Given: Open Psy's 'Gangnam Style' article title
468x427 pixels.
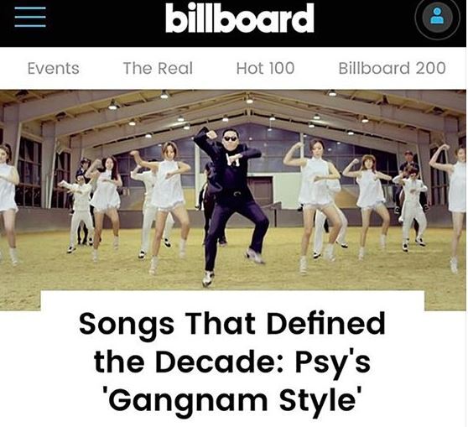Looking at the screenshot, I should click(232, 362).
